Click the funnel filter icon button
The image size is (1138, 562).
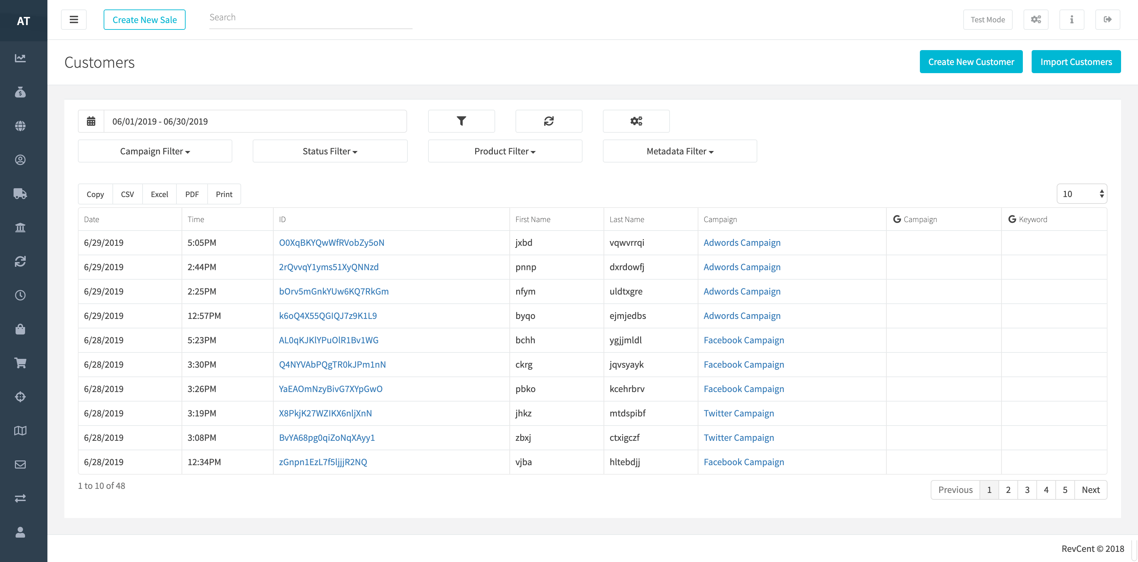(461, 121)
